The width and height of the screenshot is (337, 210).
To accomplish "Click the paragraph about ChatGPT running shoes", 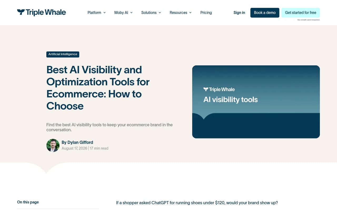I will [197, 203].
